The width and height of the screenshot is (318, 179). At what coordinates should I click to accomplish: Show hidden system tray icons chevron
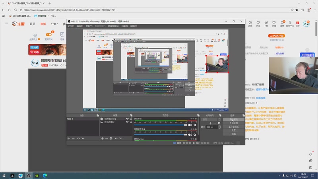point(279,175)
